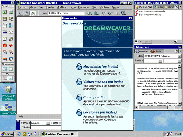
Task: Open the Sitio menu
Action: tap(95, 7)
